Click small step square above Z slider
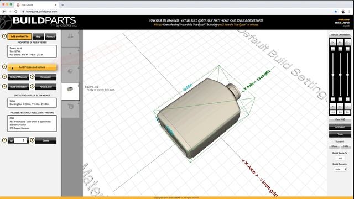 347,49
